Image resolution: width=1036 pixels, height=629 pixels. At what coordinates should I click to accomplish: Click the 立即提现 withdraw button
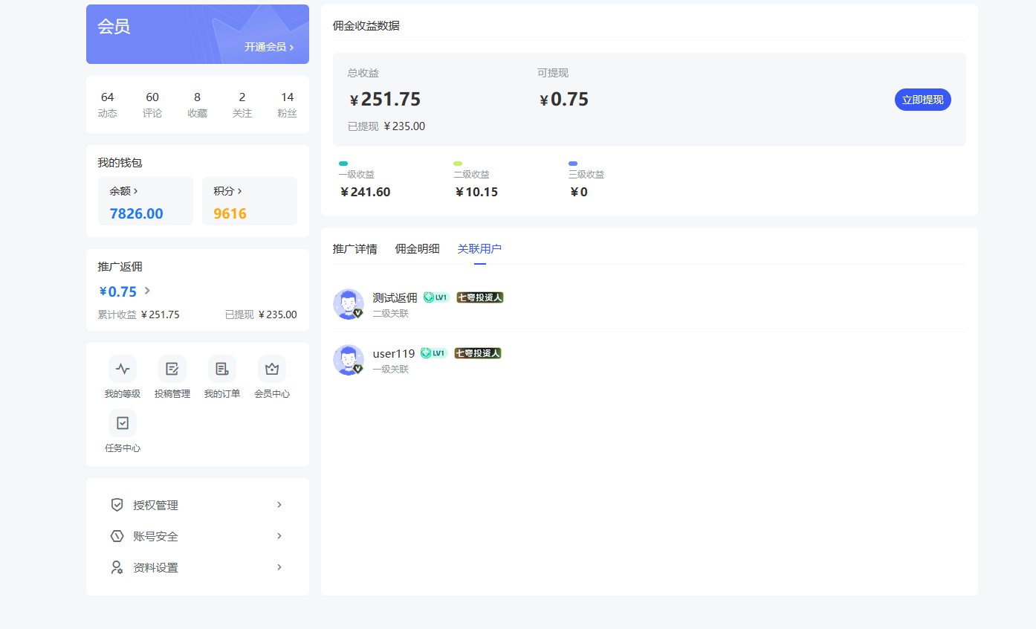923,100
